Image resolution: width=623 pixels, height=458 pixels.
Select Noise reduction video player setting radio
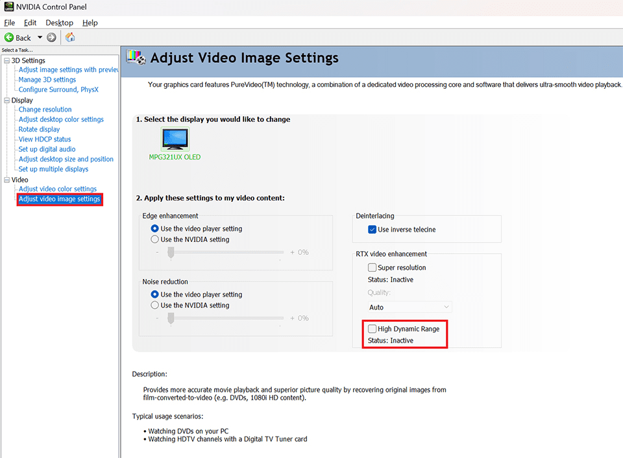tap(154, 295)
